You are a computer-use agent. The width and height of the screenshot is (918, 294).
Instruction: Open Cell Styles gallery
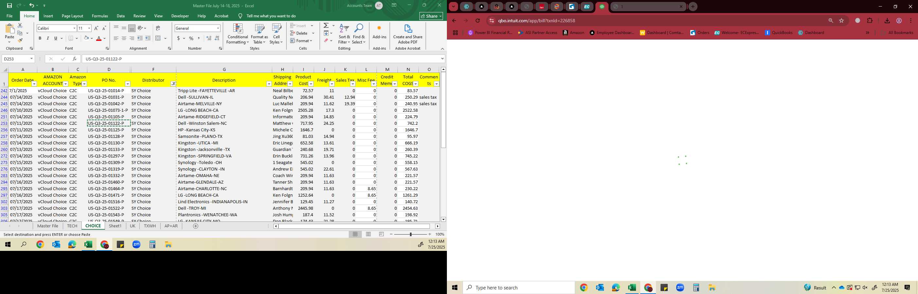tap(276, 34)
